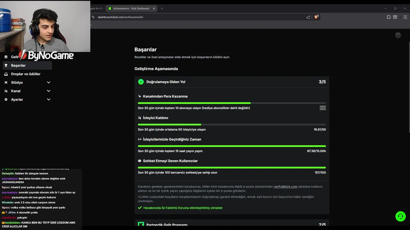Click the profile avatar at top right
The height and width of the screenshot is (230, 410).
pos(398,35)
